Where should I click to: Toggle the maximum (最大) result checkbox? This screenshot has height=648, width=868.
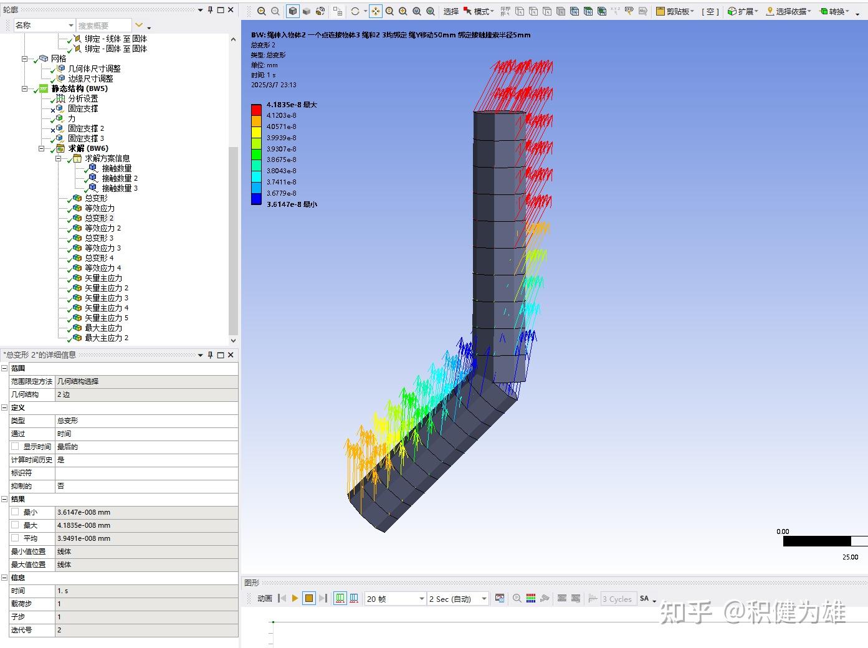tap(15, 525)
